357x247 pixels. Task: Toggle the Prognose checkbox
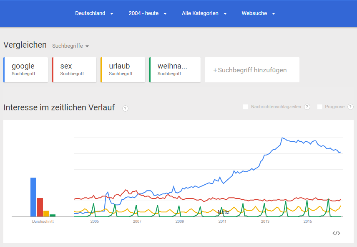(x=320, y=107)
